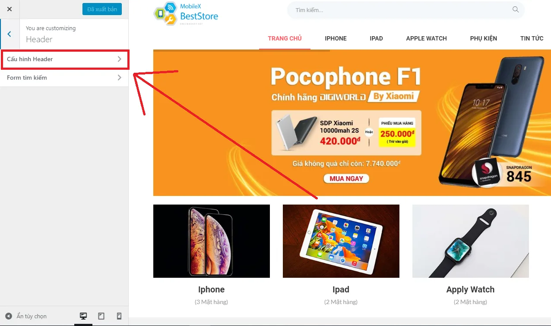The image size is (551, 326).
Task: Open the APPLE WATCH menu item
Action: tap(426, 38)
